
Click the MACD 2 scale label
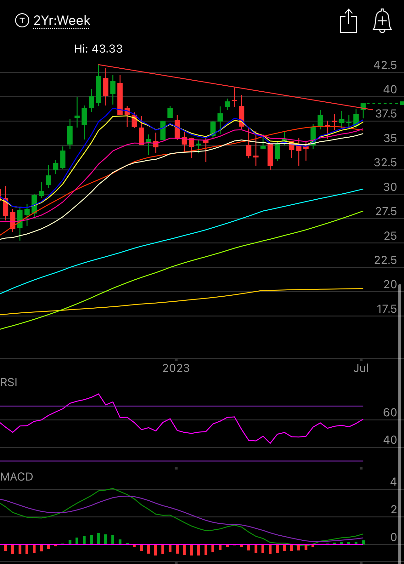[394, 510]
